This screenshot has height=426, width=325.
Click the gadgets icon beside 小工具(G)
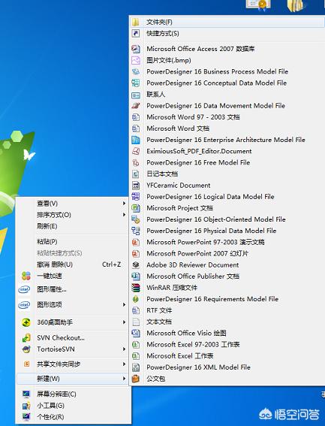[26, 406]
